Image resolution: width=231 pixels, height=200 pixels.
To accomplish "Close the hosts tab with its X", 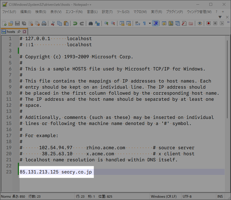I will (25, 32).
